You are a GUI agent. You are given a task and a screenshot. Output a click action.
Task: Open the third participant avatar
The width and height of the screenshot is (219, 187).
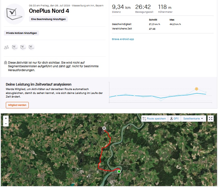tap(31, 47)
